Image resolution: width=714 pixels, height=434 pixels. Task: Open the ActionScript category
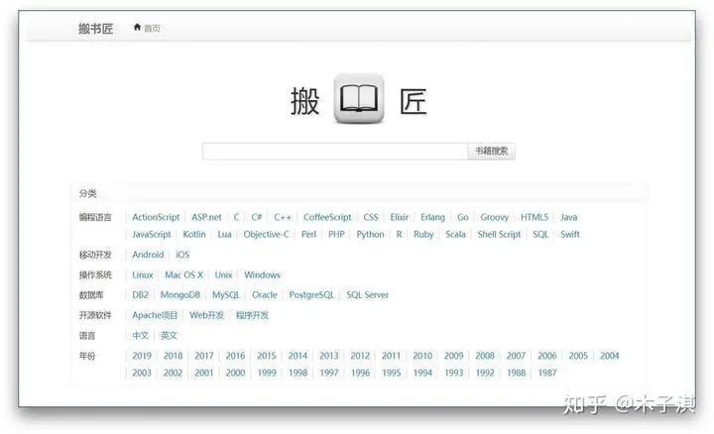(156, 217)
